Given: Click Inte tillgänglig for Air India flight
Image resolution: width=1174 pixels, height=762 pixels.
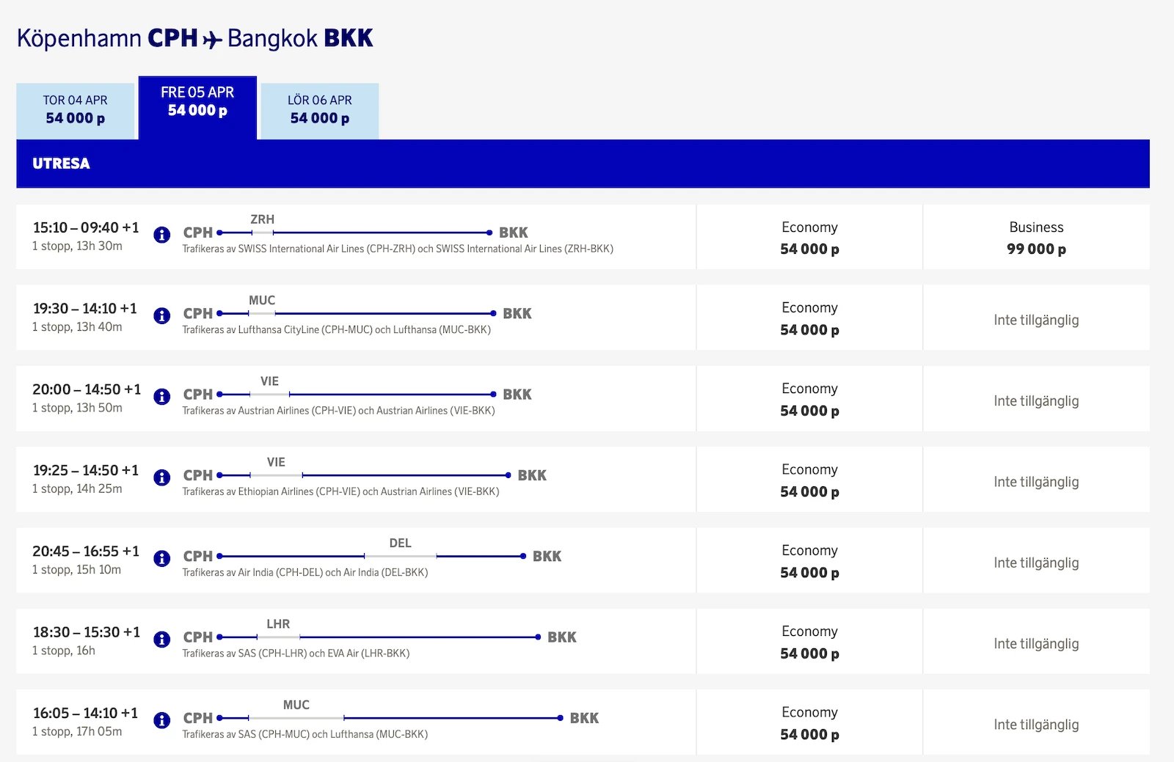Looking at the screenshot, I should click(x=1036, y=563).
